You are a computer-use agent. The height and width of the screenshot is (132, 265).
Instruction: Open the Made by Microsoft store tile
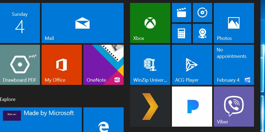41,120
